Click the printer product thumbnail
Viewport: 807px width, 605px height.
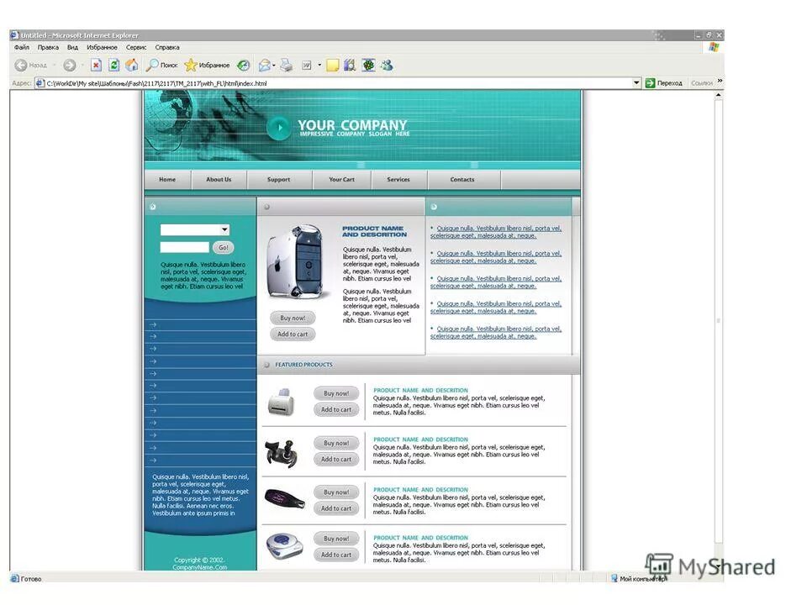(281, 402)
